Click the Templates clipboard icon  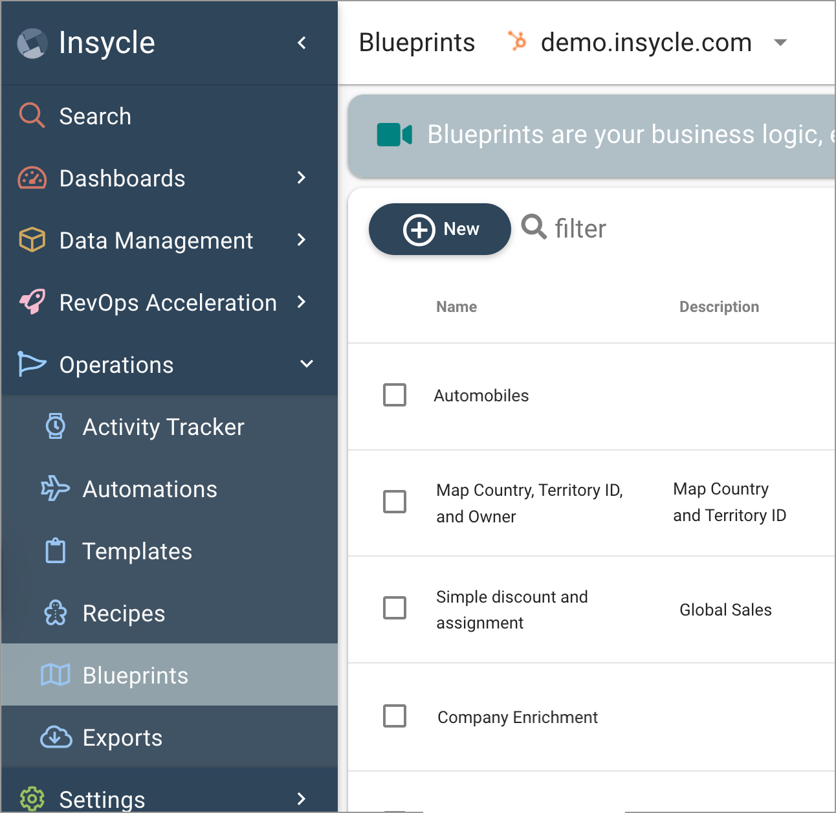(56, 551)
